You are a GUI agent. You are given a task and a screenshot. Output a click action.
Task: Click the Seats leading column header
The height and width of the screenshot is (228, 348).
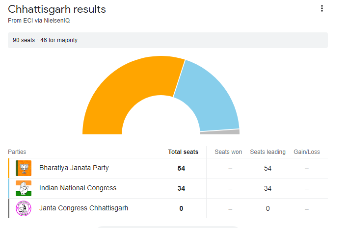click(268, 152)
